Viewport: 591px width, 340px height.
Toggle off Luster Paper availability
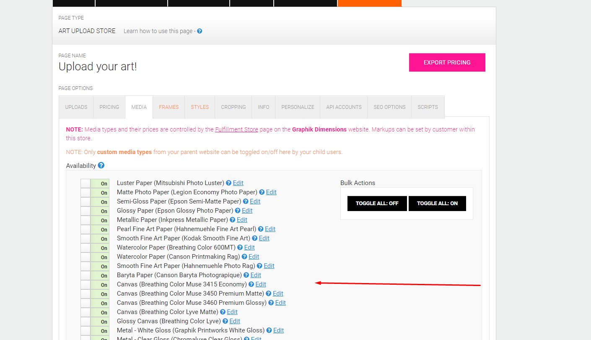[x=95, y=183]
